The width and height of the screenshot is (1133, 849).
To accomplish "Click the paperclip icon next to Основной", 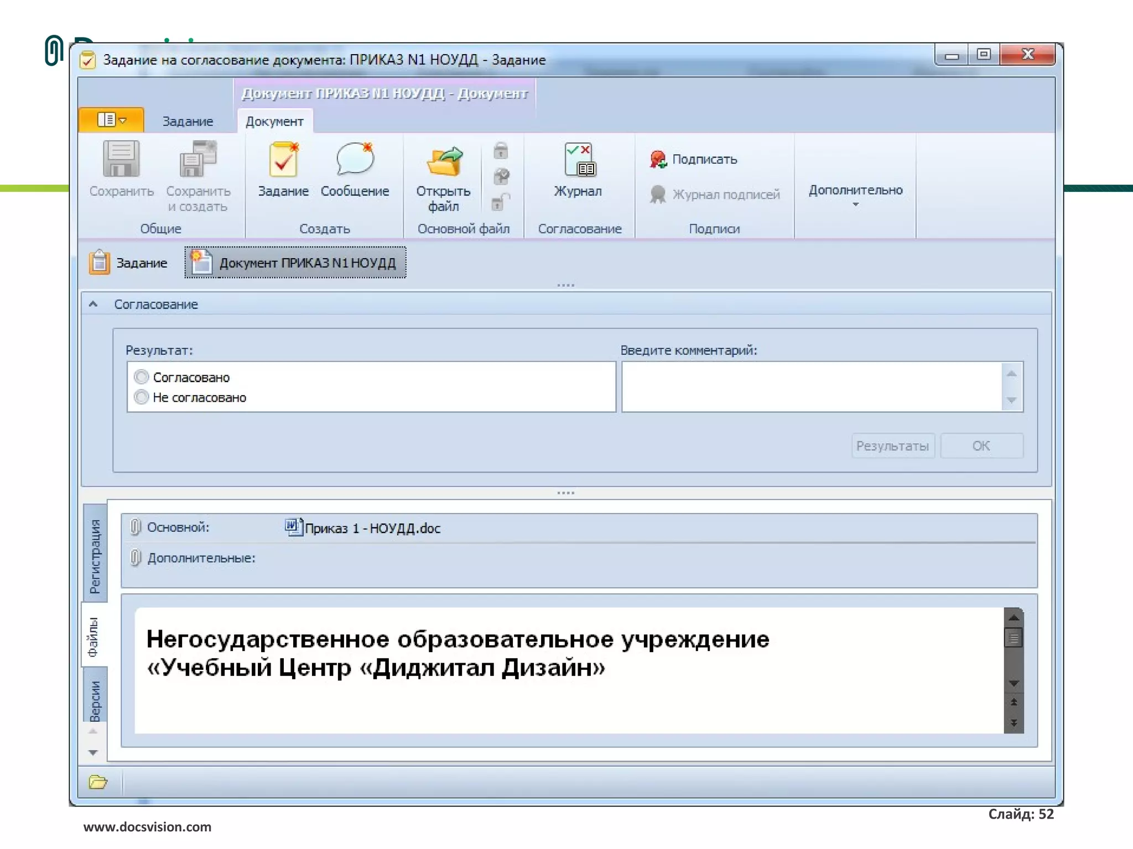I will pos(136,527).
